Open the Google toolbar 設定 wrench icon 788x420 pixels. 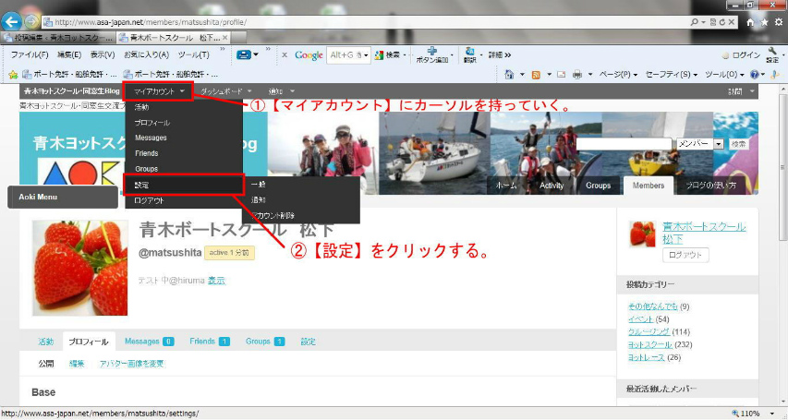click(772, 55)
